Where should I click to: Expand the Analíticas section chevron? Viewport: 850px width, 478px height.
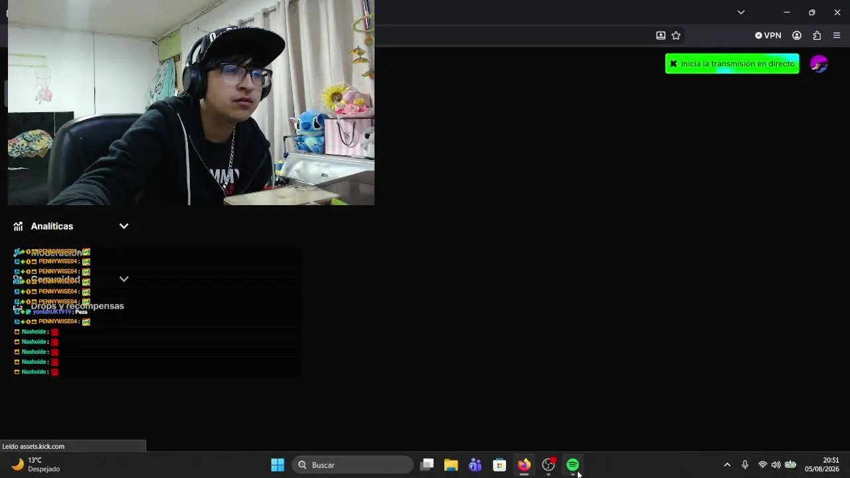[x=124, y=226]
